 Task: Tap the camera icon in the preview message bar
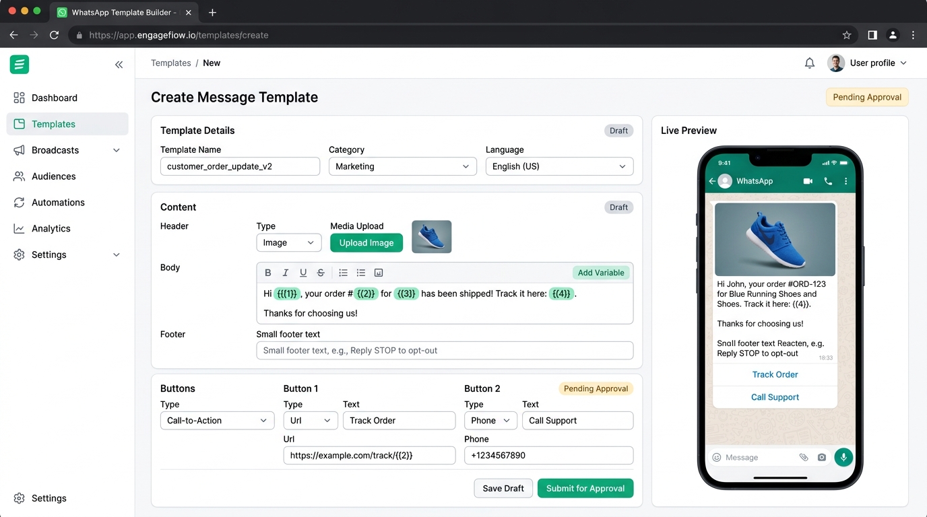822,457
